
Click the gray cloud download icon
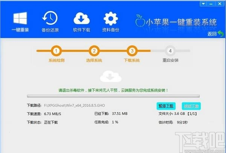[x=111, y=76]
